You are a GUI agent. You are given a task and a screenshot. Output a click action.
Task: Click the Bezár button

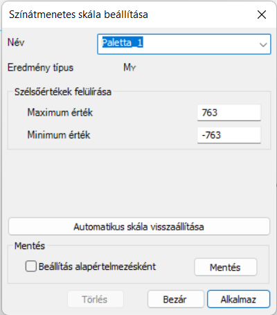tap(176, 299)
